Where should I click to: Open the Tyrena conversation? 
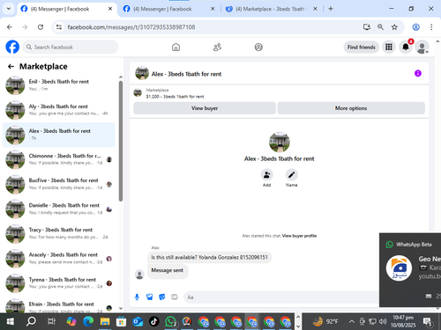coord(59,283)
